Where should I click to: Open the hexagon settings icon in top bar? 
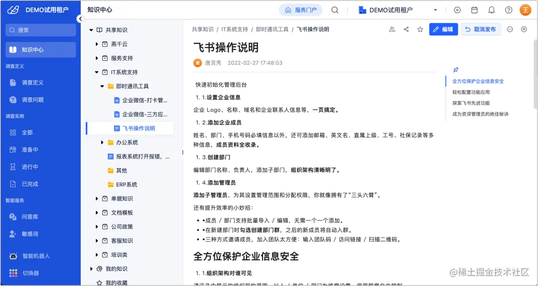[457, 10]
